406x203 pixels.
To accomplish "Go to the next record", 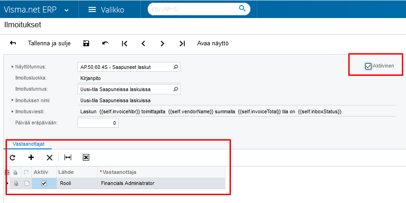I will click(162, 43).
